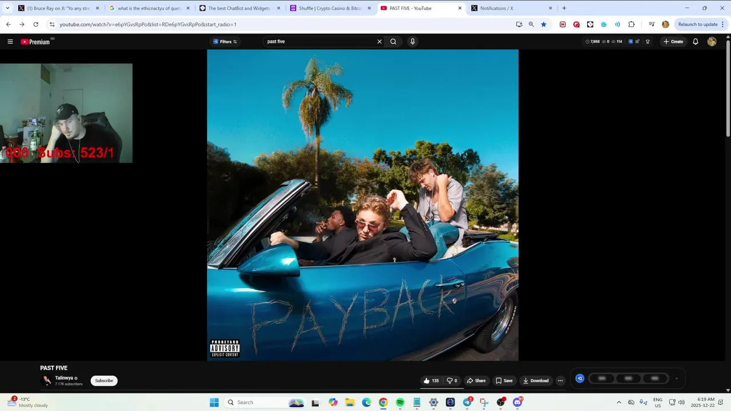Switch to Shuffle Crypto Casino tab
This screenshot has height=411, width=731.
click(x=330, y=8)
